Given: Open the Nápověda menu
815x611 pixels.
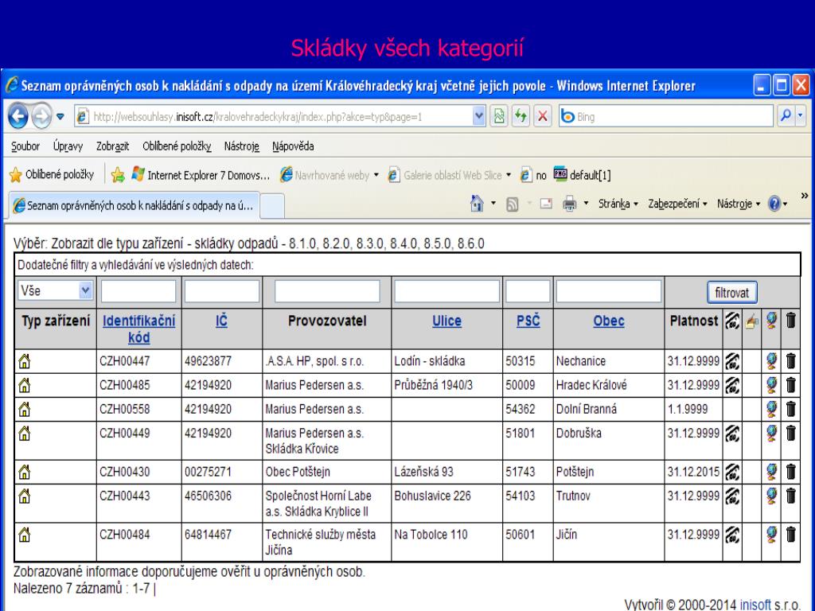Looking at the screenshot, I should coord(293,146).
